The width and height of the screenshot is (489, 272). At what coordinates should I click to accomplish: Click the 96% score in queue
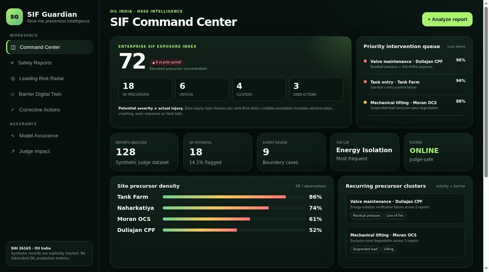(x=460, y=60)
